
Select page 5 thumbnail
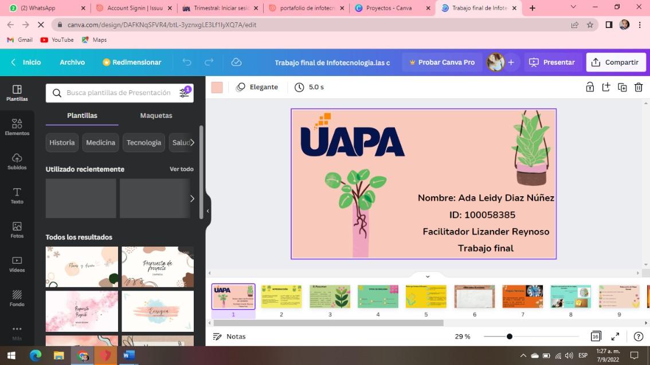pos(426,296)
